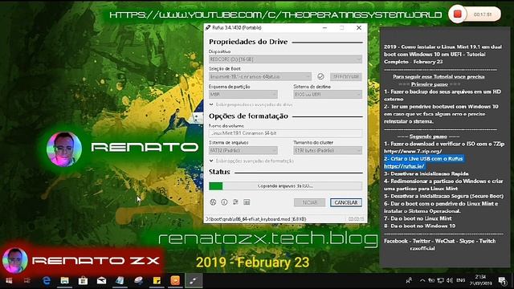Open File Explorer from taskbar
The image size is (514, 289).
pyautogui.click(x=64, y=280)
